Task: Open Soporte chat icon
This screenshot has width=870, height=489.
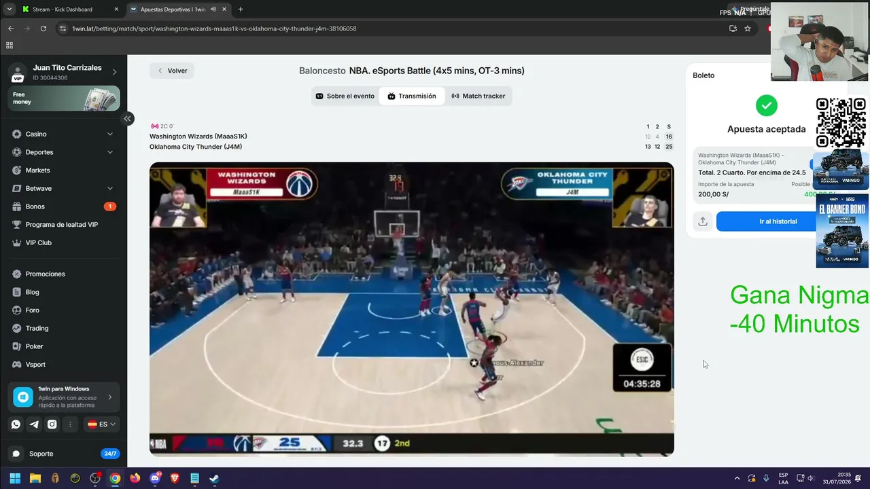Action: 16,454
